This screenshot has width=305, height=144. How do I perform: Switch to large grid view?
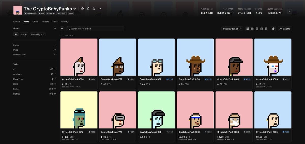[x=248, y=29]
